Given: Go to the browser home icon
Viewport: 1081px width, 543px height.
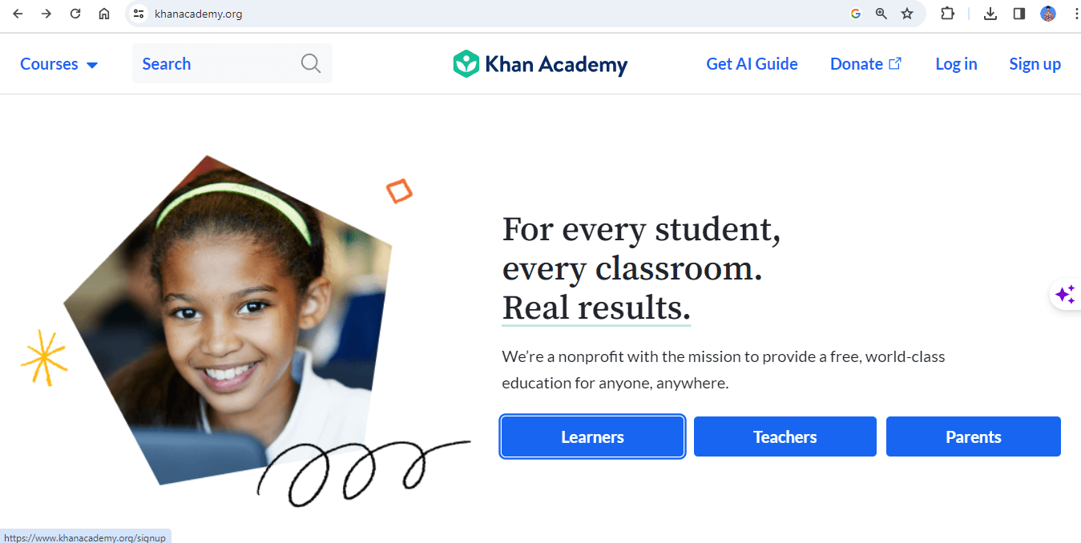Looking at the screenshot, I should coord(104,14).
